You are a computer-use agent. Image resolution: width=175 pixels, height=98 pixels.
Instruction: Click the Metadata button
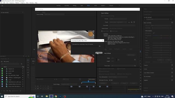point(103,83)
